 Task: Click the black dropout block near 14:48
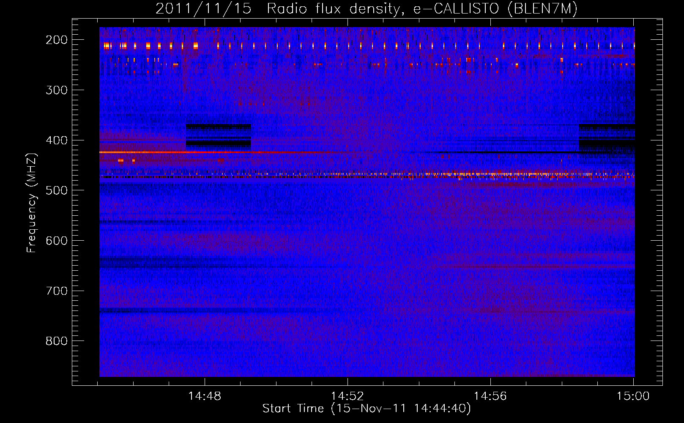pos(219,137)
